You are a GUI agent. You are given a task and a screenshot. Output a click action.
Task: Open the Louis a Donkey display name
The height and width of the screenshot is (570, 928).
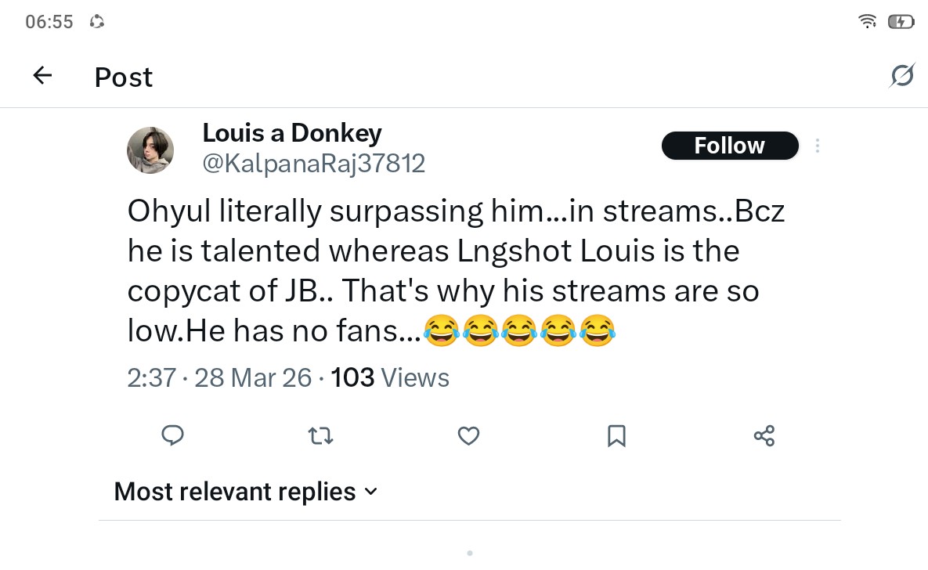click(x=292, y=133)
